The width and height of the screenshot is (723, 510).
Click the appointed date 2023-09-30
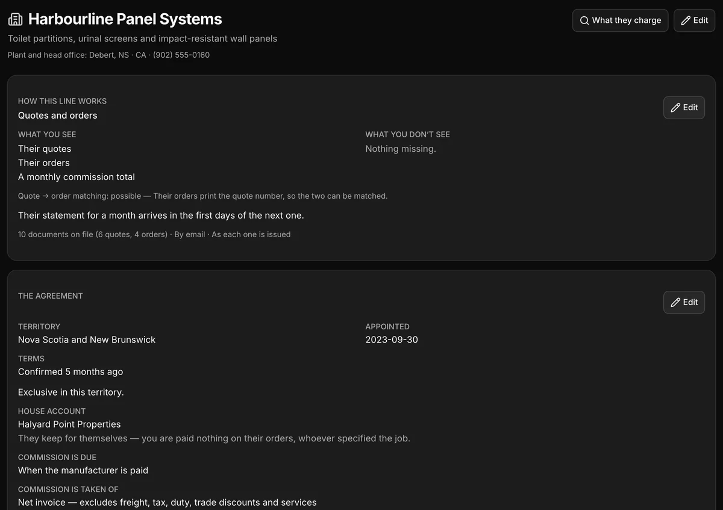[392, 340]
